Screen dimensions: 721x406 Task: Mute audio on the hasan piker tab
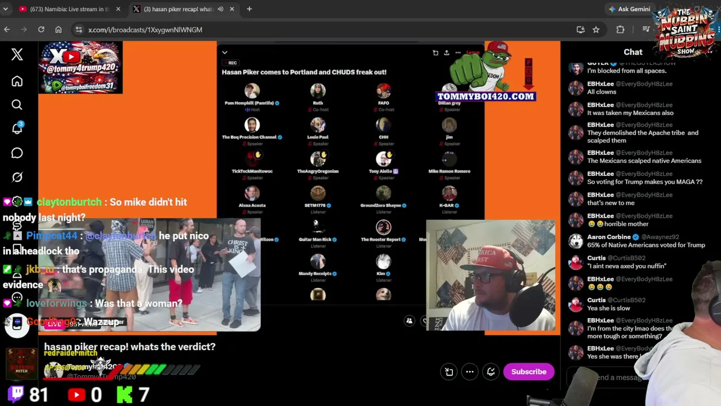[x=220, y=9]
